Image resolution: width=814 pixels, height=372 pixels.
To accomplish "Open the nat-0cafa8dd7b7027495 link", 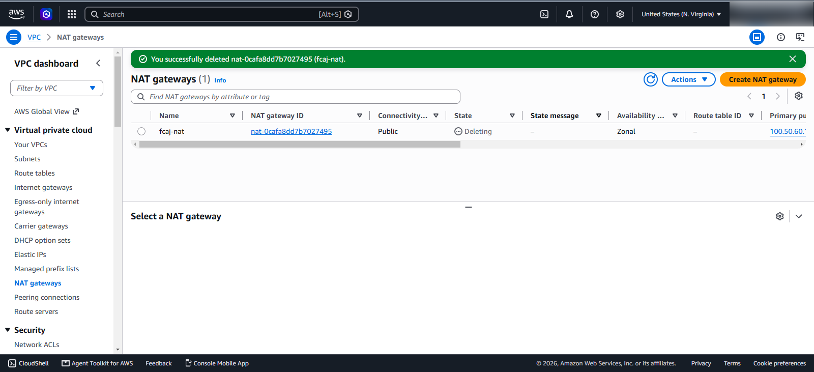I will pos(291,131).
